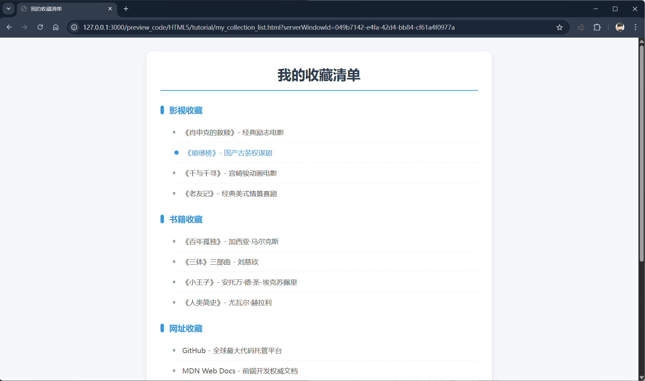The width and height of the screenshot is (645, 381).
Task: Close the 我的收藏清单 tab
Action: [x=110, y=9]
